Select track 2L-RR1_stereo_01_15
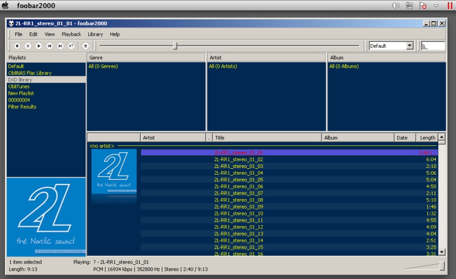 [x=289, y=247]
